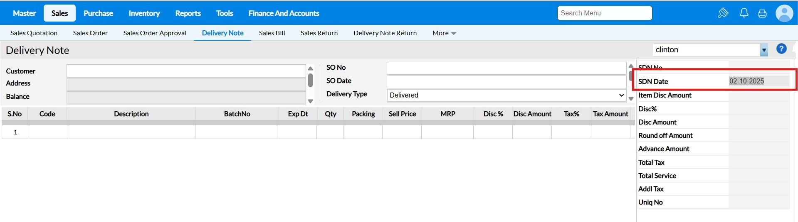798x222 pixels.
Task: Open the user profile avatar
Action: click(x=784, y=13)
